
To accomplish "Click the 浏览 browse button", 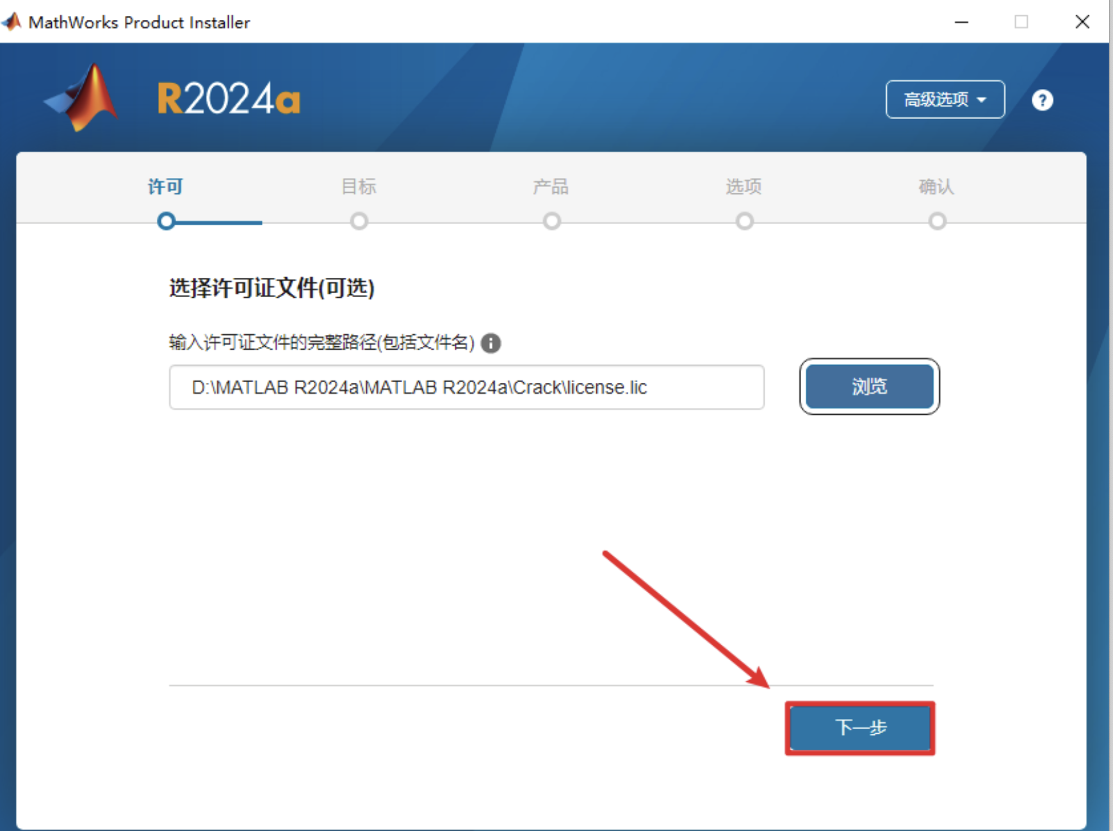I will tap(869, 387).
